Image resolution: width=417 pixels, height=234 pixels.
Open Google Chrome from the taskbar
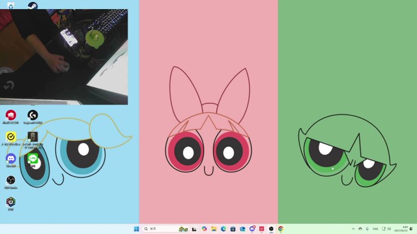pos(281,229)
